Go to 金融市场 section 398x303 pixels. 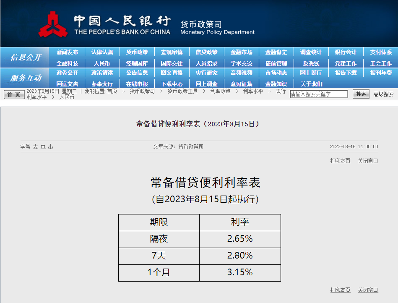pos(241,52)
